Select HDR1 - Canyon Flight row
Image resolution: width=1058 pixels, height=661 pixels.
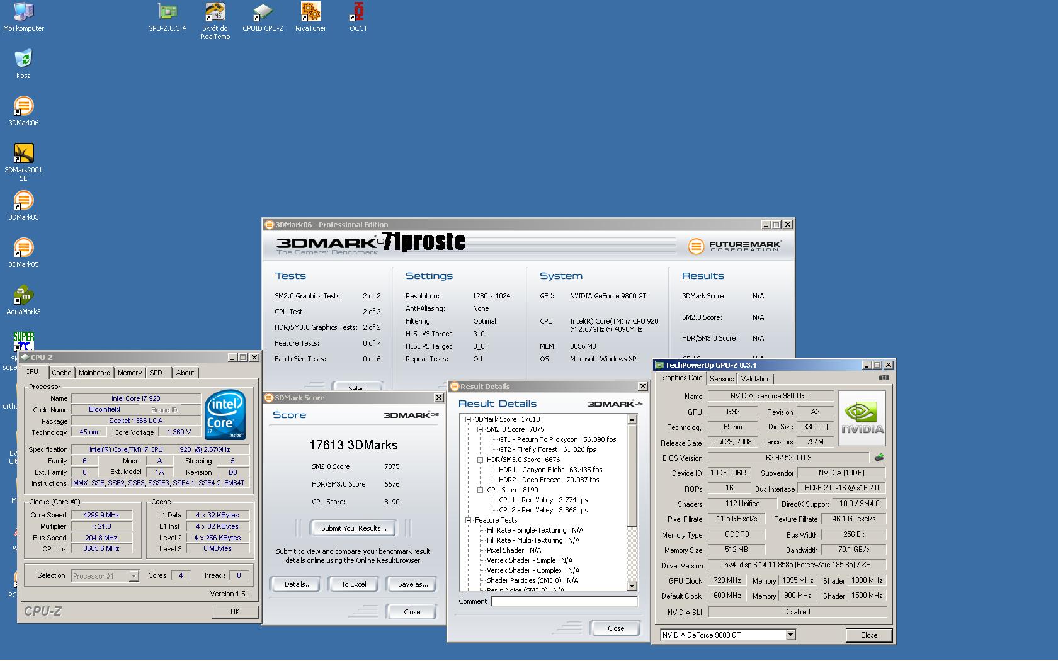coord(550,470)
